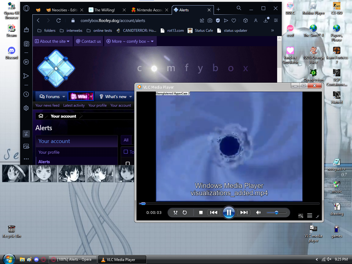This screenshot has width=352, height=264.
Task: Adjust the VLC volume slider
Action: point(276,212)
